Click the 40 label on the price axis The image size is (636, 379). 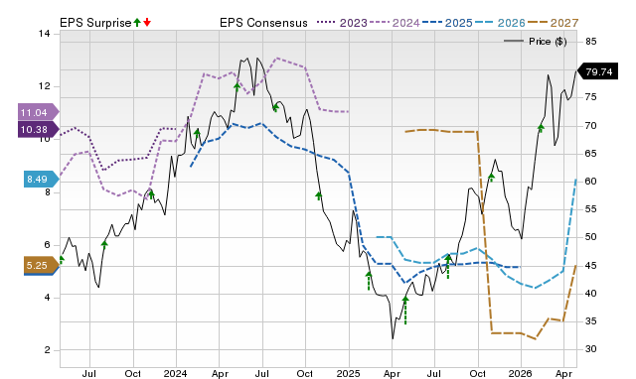pos(591,293)
